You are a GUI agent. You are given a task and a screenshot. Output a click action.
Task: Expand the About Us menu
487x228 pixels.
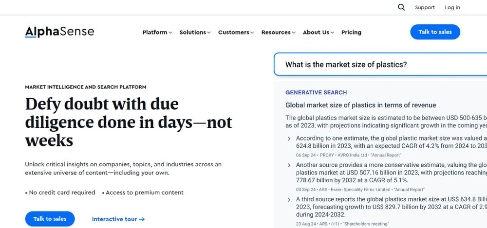318,32
